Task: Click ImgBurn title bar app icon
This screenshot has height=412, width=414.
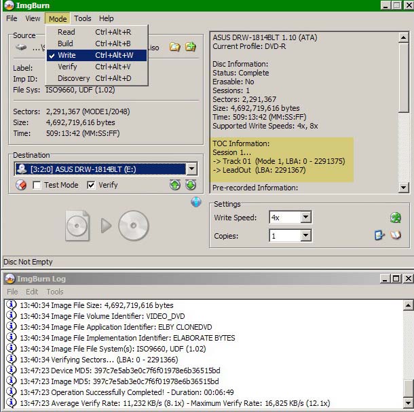Action: (10, 5)
